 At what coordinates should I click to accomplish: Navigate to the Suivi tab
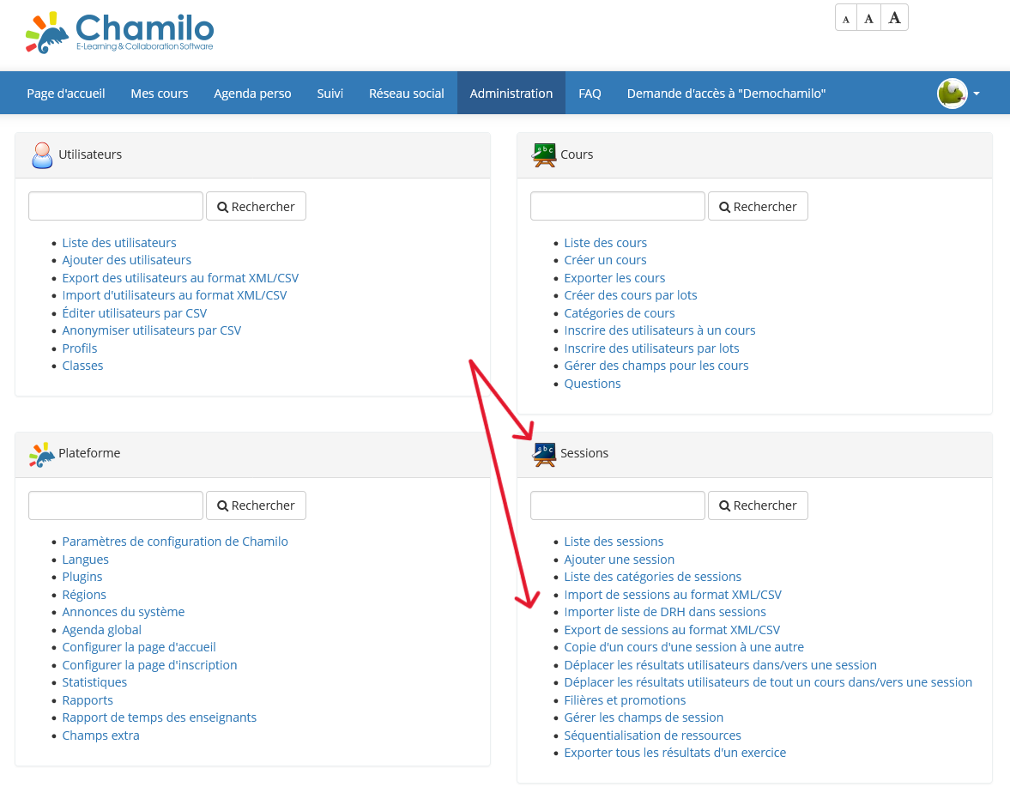[330, 93]
